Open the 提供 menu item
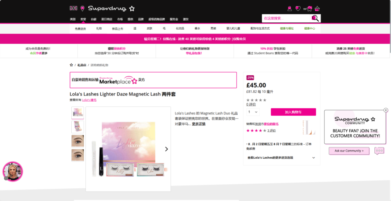 pos(130,19)
